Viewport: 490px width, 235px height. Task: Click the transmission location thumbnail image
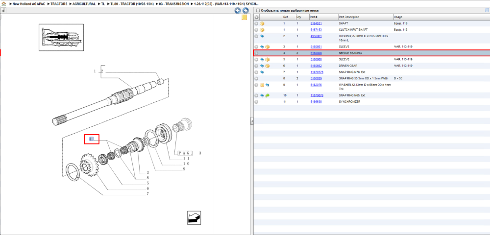point(61,37)
